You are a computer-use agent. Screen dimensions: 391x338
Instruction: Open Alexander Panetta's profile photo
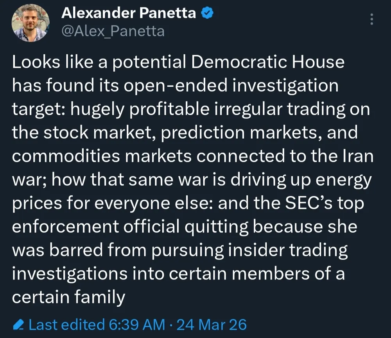29,23
